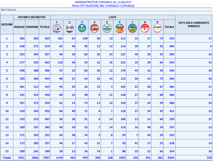Select the list 2 party logo
Image resolution: width=213 pixels, height=162 pixels.
pyautogui.click(x=69, y=28)
